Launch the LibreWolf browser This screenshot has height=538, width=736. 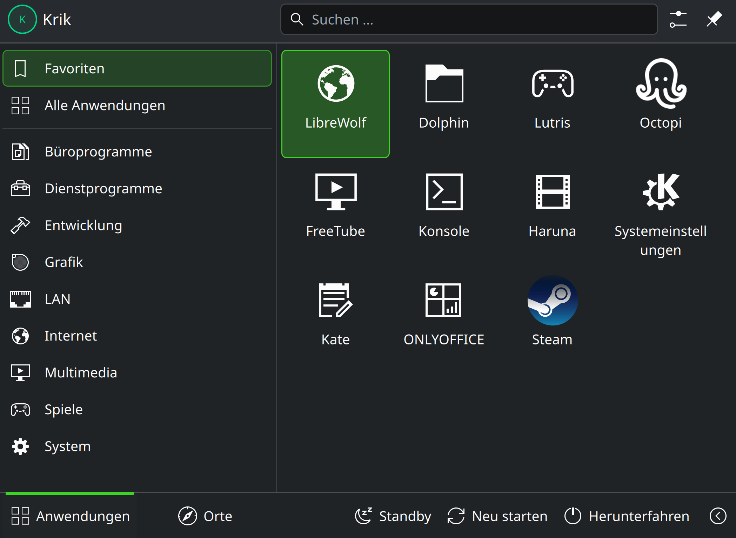tap(335, 103)
